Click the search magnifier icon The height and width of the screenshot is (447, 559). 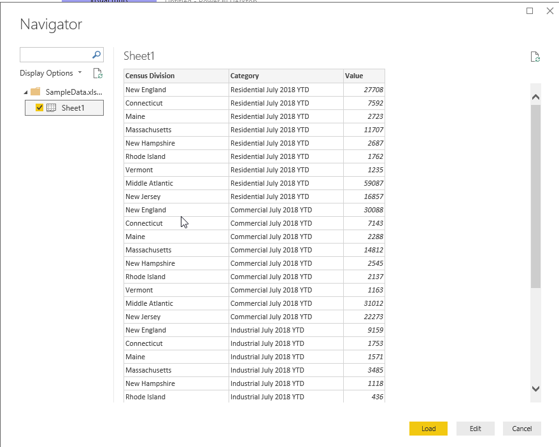pos(97,55)
